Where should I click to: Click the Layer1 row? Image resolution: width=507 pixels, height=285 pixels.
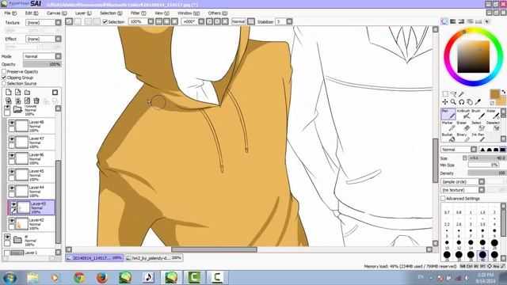[29, 253]
